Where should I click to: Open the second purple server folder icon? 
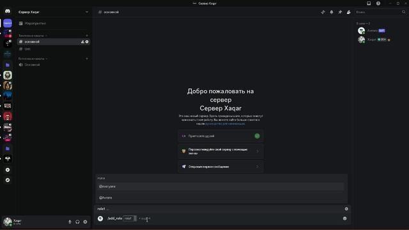click(8, 149)
